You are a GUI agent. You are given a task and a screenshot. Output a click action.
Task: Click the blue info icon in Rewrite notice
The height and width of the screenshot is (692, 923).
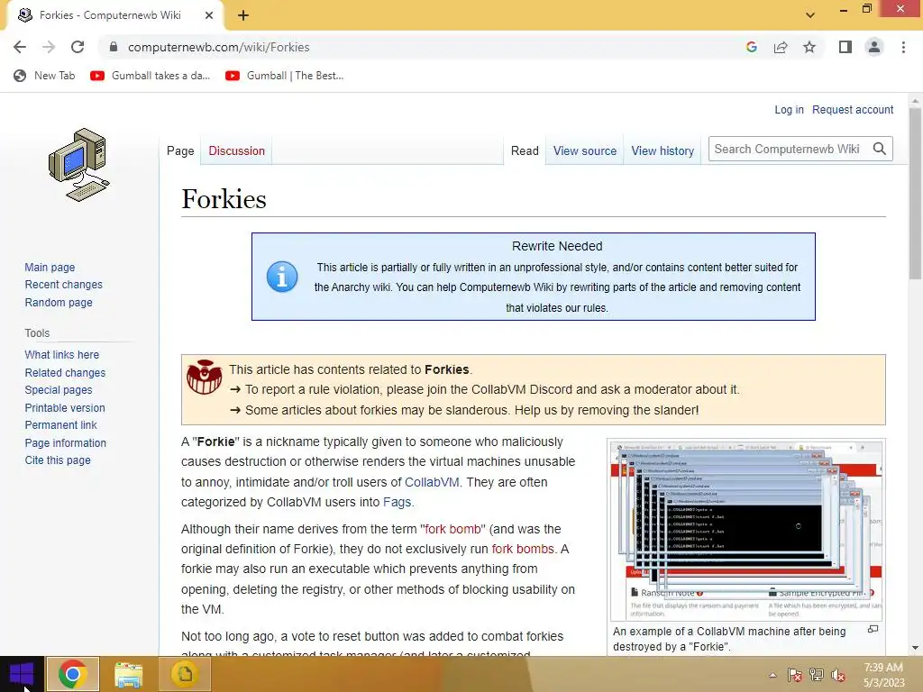[x=282, y=277]
